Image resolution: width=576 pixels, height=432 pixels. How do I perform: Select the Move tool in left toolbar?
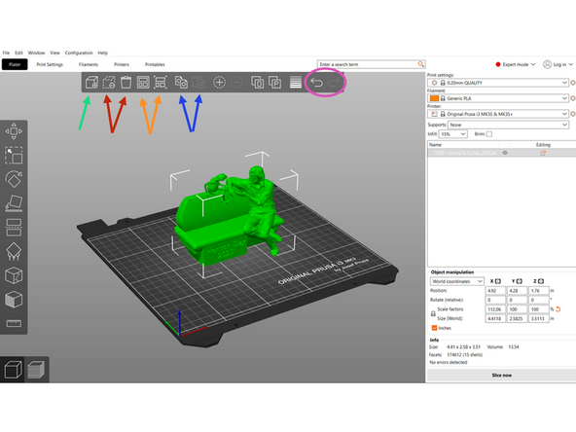coord(14,131)
